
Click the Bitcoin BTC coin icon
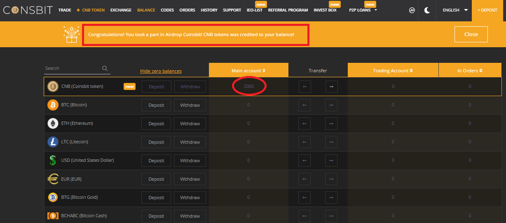(53, 105)
